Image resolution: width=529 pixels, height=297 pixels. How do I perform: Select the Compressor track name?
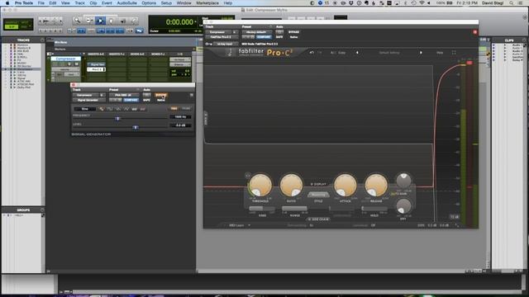click(x=66, y=59)
